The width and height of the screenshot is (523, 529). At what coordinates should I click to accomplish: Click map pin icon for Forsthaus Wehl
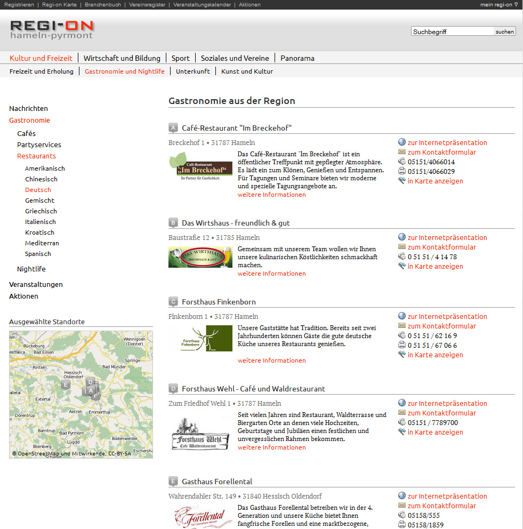click(x=402, y=432)
